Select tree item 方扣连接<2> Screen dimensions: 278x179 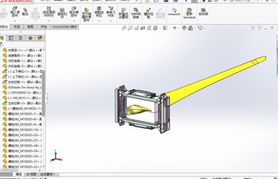22,66
